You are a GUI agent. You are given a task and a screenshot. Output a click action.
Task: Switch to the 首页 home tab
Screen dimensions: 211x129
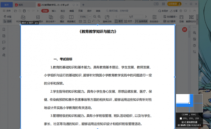6,5
